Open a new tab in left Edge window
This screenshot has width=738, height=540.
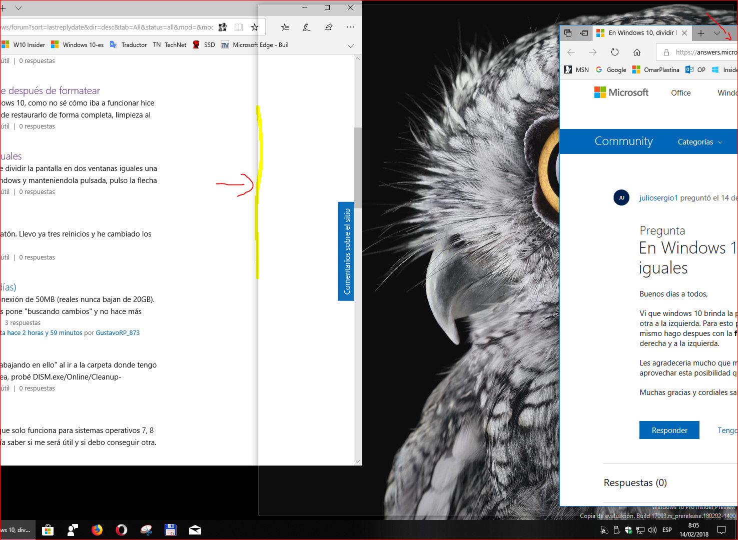tap(3, 8)
